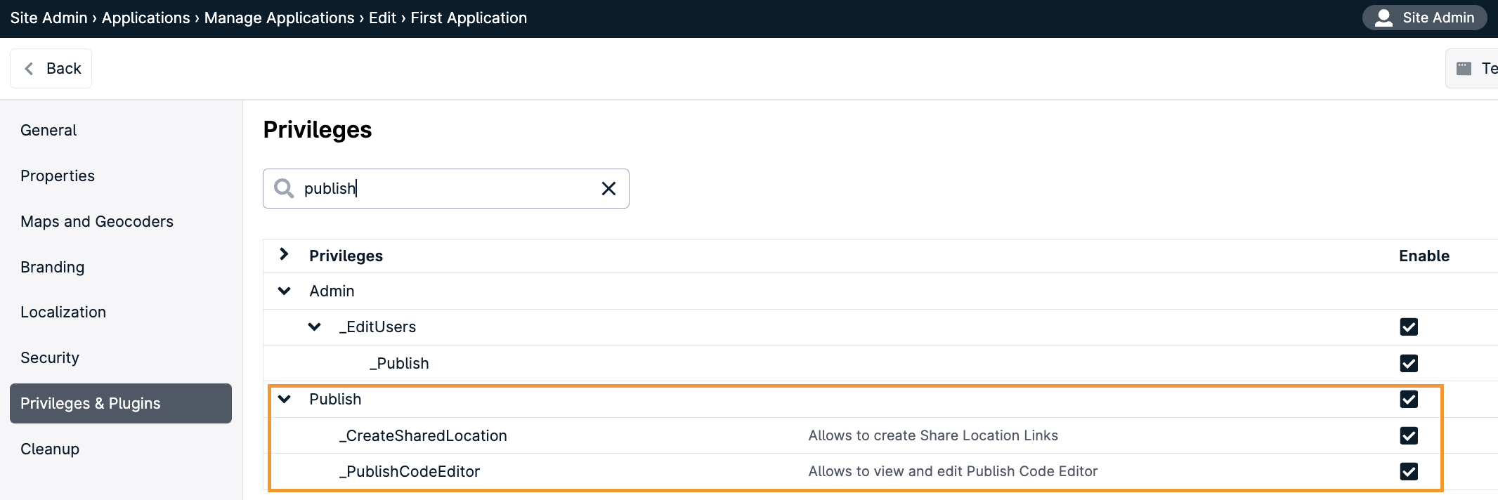
Task: Uncheck the _EditUsers enable checkbox
Action: point(1409,327)
